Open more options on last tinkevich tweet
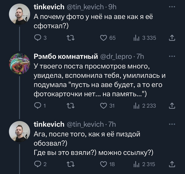The height and width of the screenshot is (174, 185). click(x=172, y=124)
